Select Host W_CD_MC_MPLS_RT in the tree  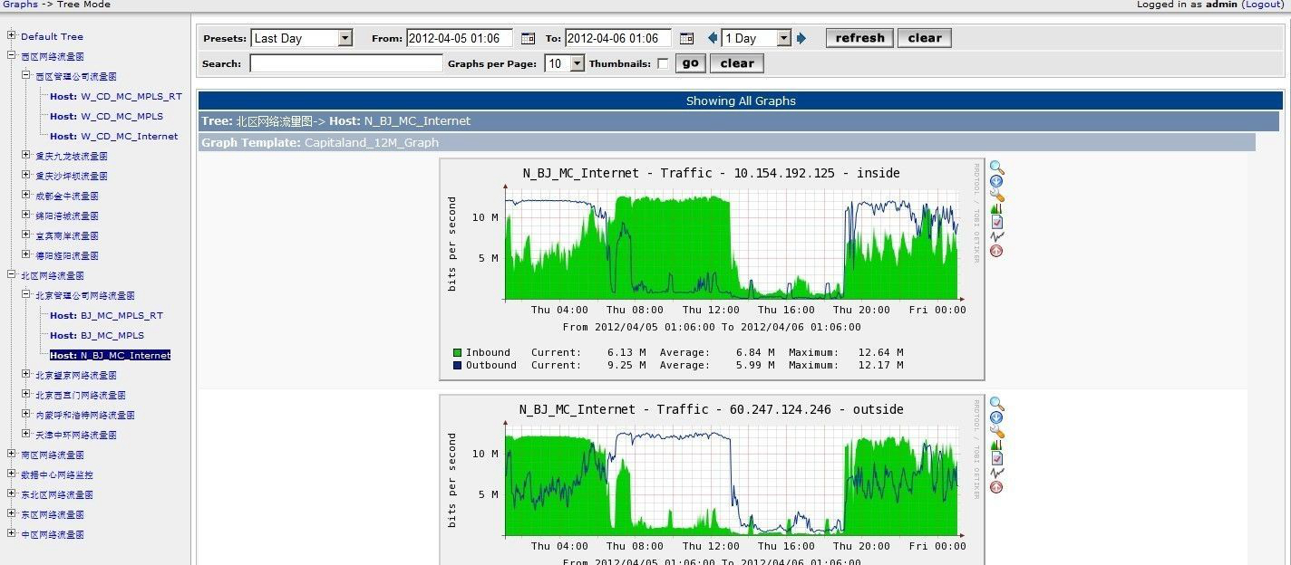[115, 96]
